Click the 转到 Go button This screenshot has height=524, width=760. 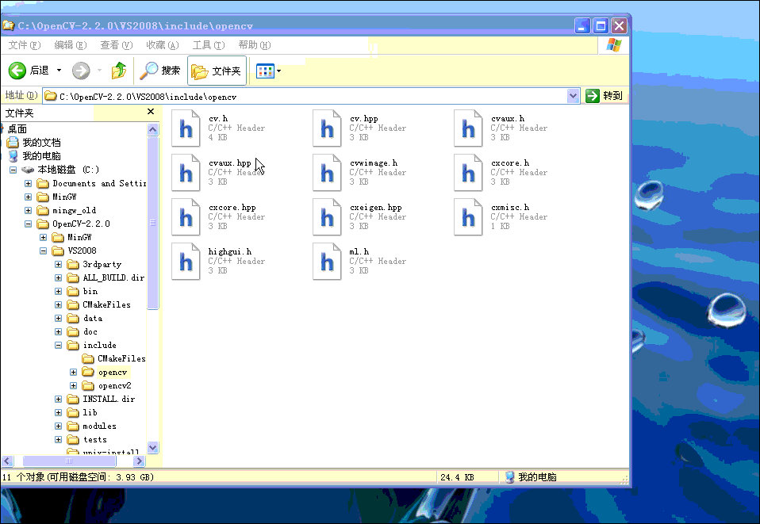(605, 96)
